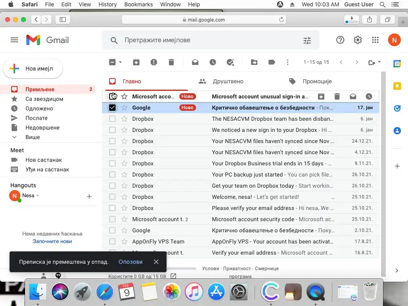Select Welcome, nesa! email checkbox

(112, 197)
